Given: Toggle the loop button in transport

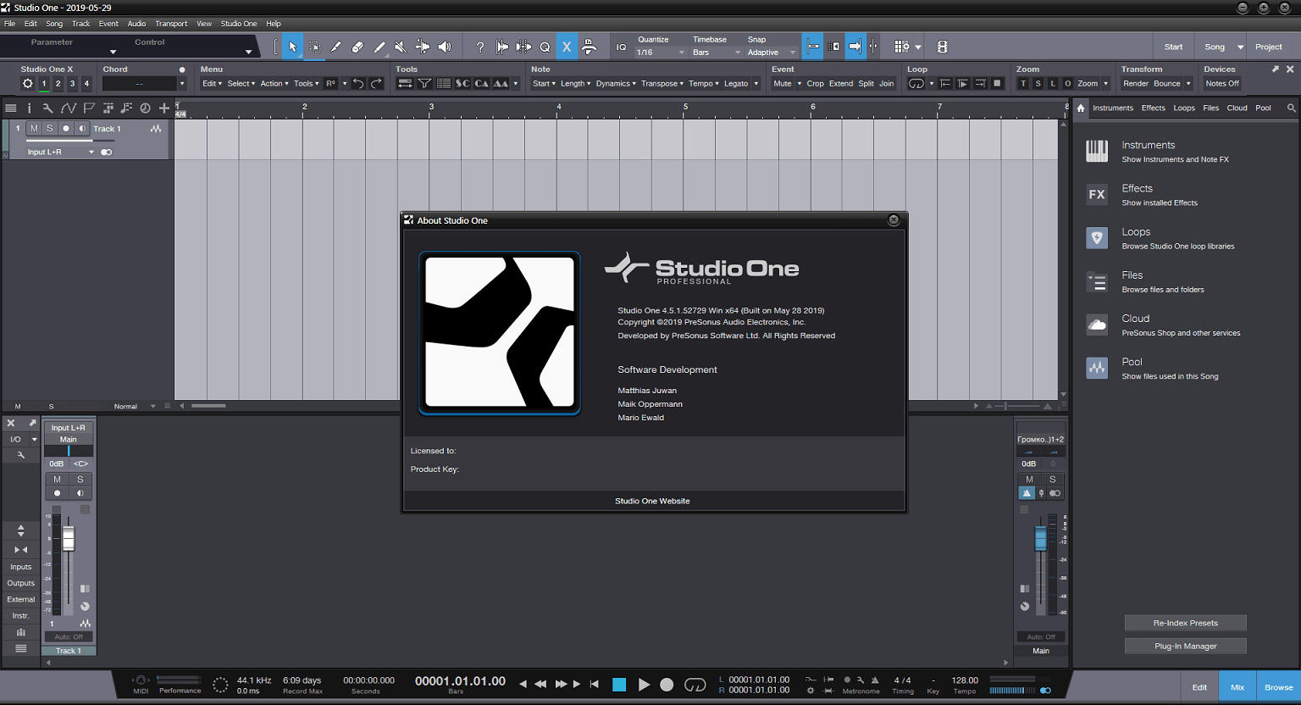Looking at the screenshot, I should (x=695, y=685).
